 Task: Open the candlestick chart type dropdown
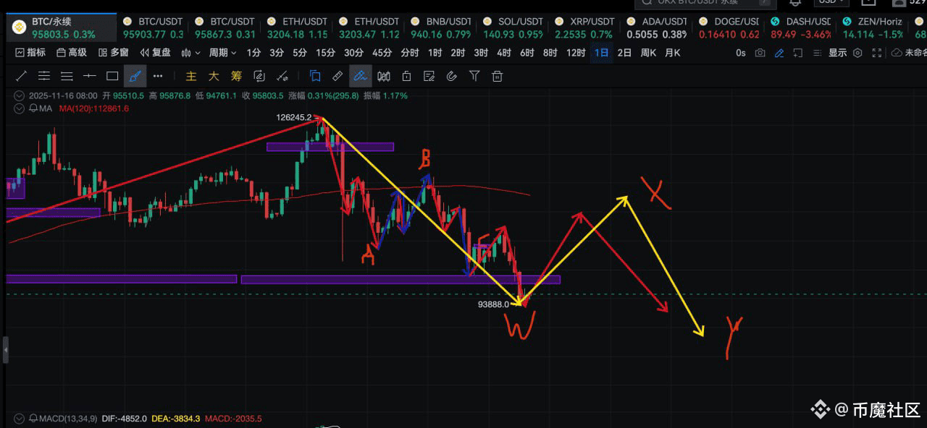click(x=191, y=52)
